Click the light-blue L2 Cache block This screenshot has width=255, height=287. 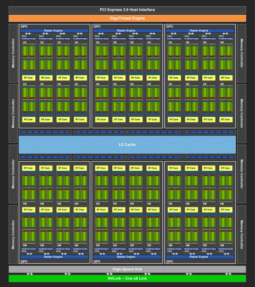tap(127, 145)
